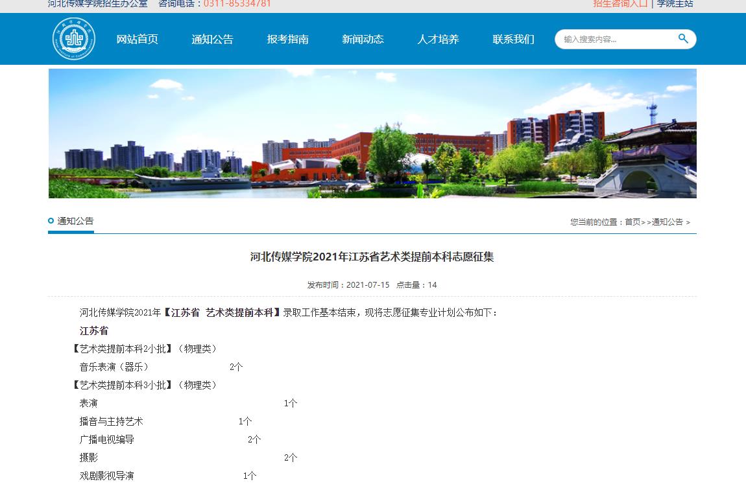The height and width of the screenshot is (486, 746).
Task: Open 联系我们 navigation item
Action: 513,40
